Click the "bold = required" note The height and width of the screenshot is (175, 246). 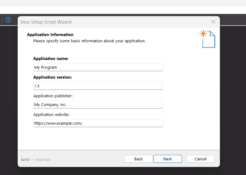click(36, 159)
